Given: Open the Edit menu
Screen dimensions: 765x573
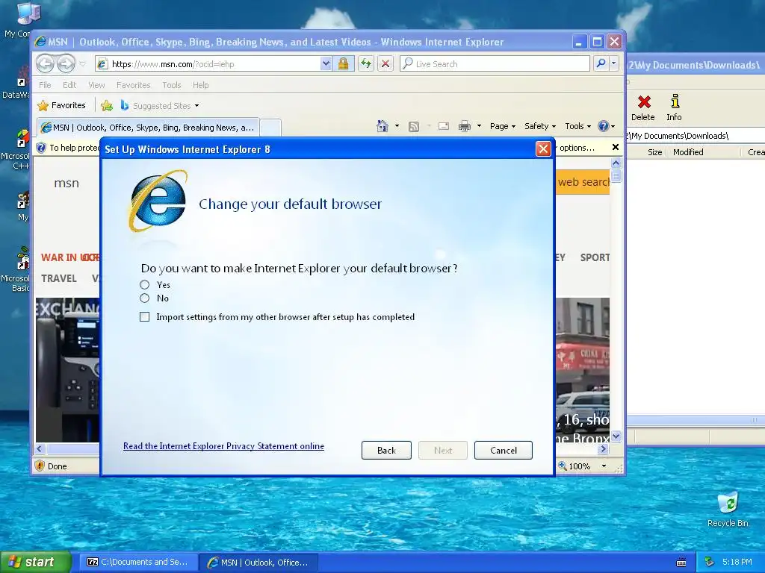Looking at the screenshot, I should 69,85.
